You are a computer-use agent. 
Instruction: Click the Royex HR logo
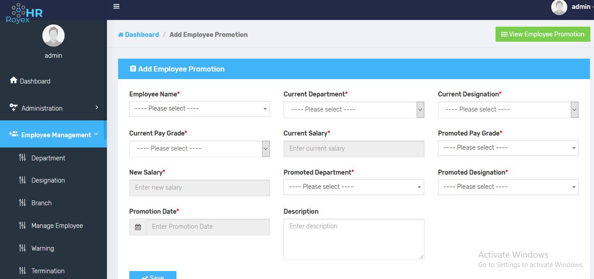pyautogui.click(x=25, y=13)
